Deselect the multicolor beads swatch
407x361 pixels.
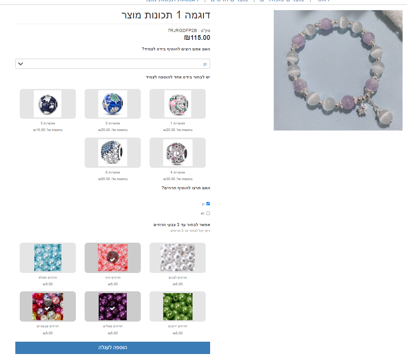coord(48,306)
